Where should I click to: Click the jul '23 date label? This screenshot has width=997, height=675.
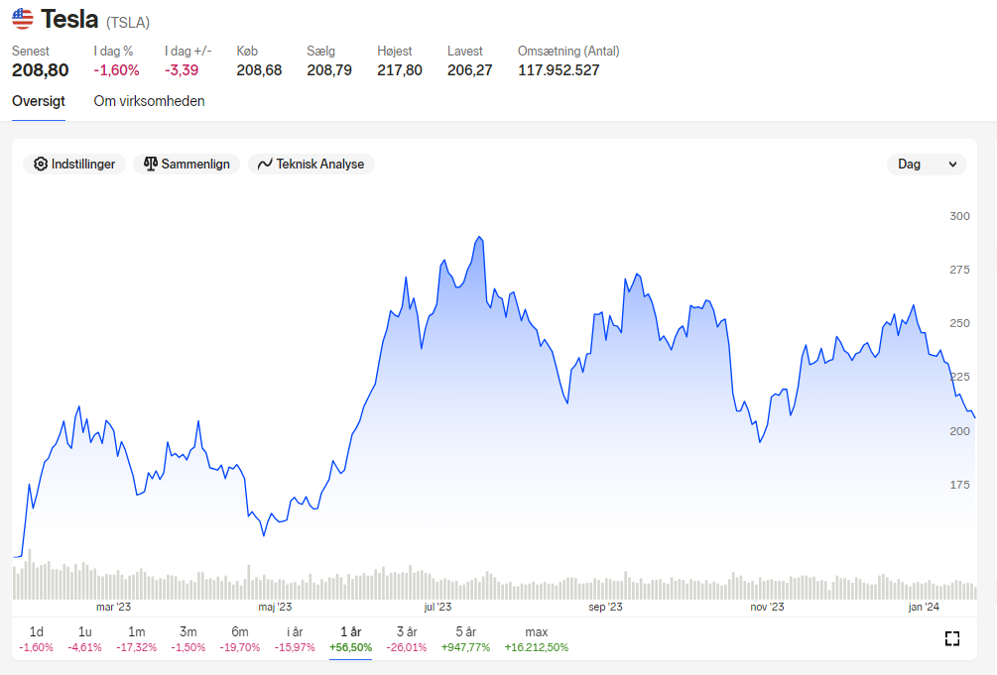coord(437,607)
